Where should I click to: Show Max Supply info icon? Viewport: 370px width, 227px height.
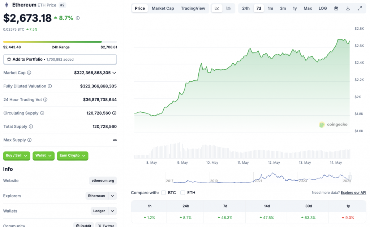30,140
